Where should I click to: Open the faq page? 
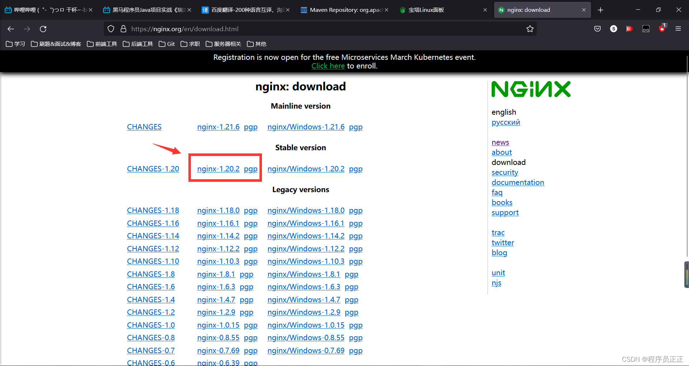[497, 192]
